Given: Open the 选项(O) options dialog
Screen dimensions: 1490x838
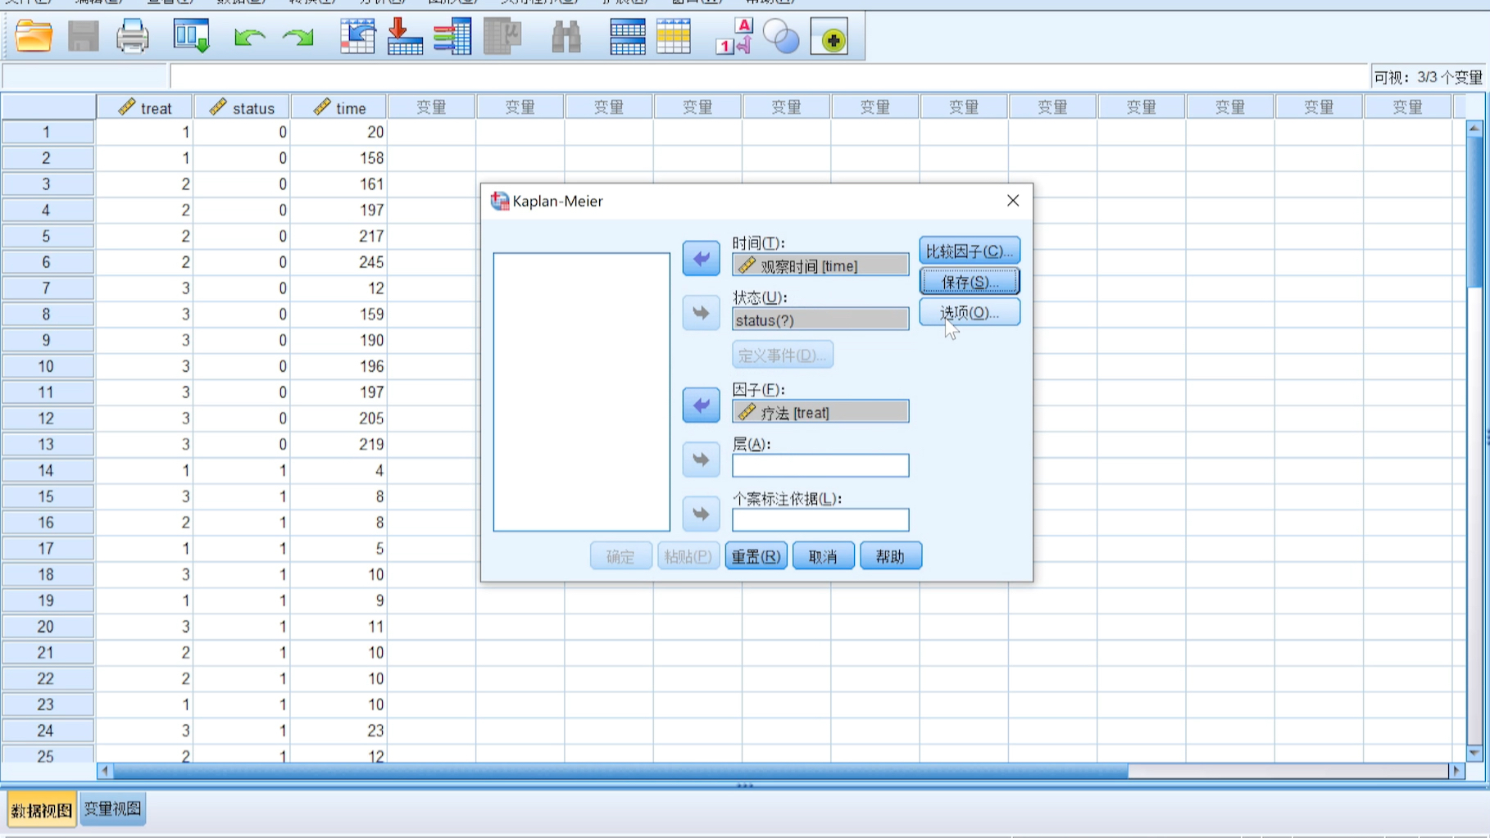Looking at the screenshot, I should click(x=970, y=312).
